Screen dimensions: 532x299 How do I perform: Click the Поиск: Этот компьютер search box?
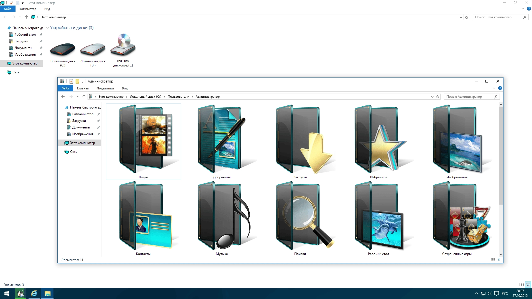pyautogui.click(x=500, y=17)
